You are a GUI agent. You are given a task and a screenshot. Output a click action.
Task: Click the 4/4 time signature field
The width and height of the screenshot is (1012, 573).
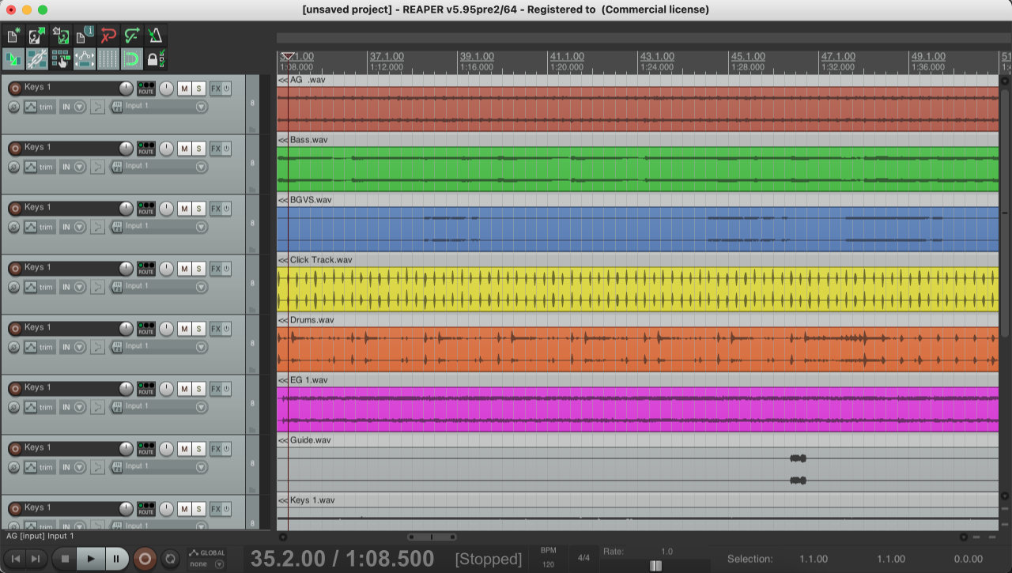(584, 558)
